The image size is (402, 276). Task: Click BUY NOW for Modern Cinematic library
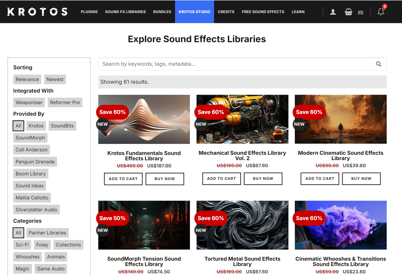(361, 179)
